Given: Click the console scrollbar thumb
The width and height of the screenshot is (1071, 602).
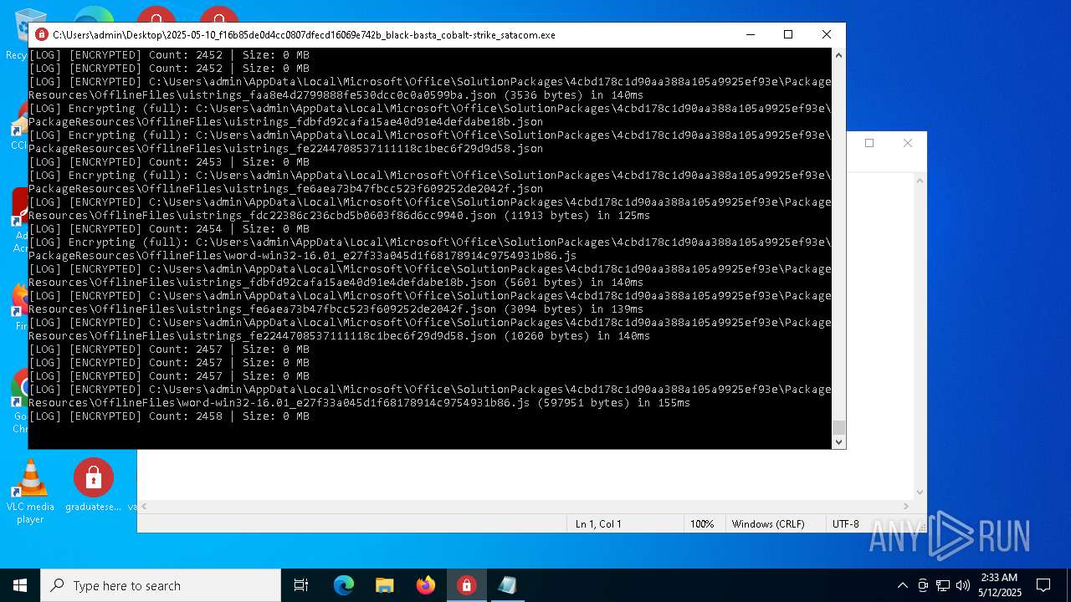Looking at the screenshot, I should click(838, 427).
